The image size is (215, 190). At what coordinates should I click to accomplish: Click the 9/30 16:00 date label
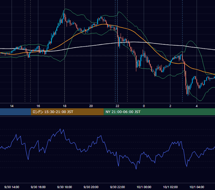pyautogui.click(x=38, y=187)
